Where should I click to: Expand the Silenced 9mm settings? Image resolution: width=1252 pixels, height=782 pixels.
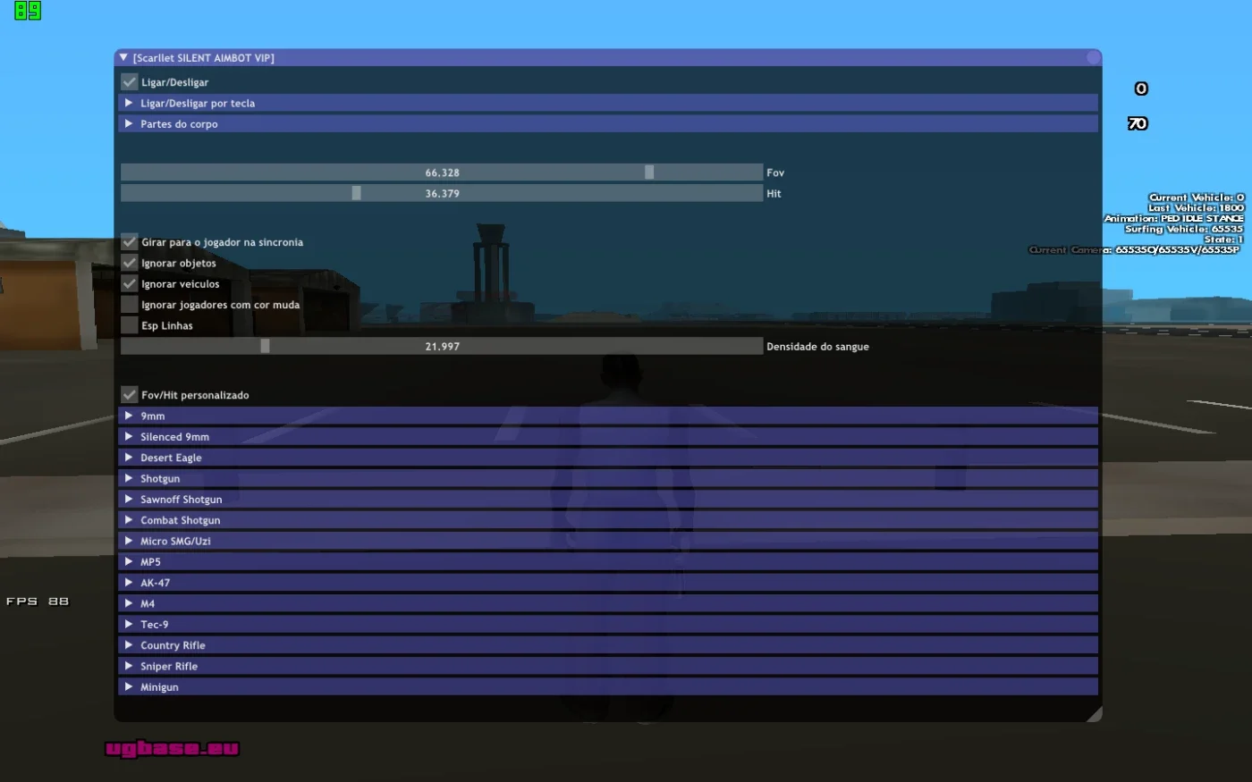pyautogui.click(x=608, y=436)
